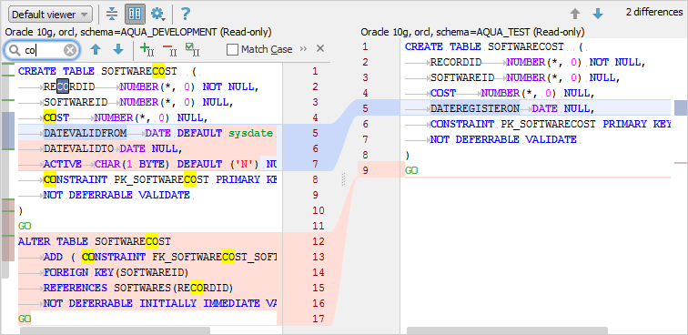Click 'SOFTWAREID' line in right pane
The image size is (688, 335).
coord(524,77)
